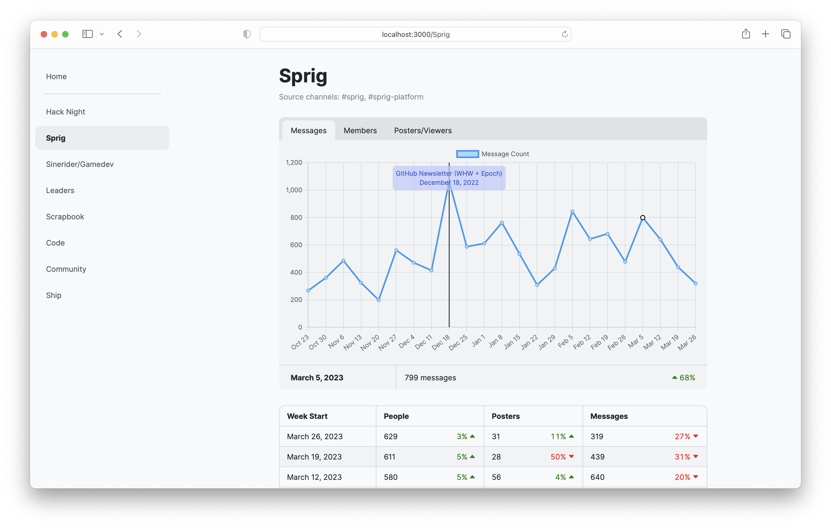This screenshot has height=528, width=831.
Task: Toggle the Message Count legend entry
Action: coord(505,154)
